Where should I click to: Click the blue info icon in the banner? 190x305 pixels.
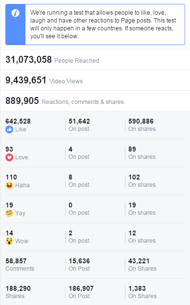pyautogui.click(x=15, y=13)
